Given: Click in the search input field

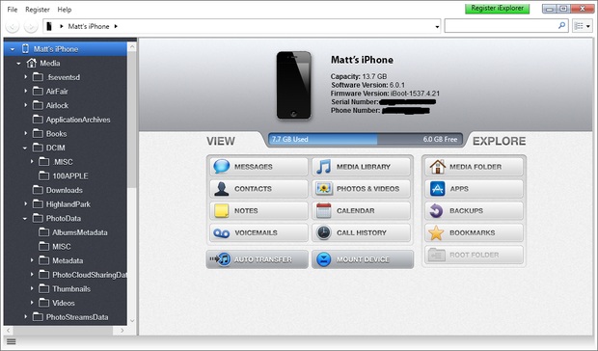Looking at the screenshot, I should (x=501, y=26).
